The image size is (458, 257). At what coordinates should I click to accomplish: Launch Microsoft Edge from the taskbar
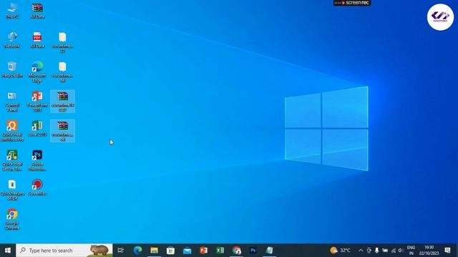(137, 251)
